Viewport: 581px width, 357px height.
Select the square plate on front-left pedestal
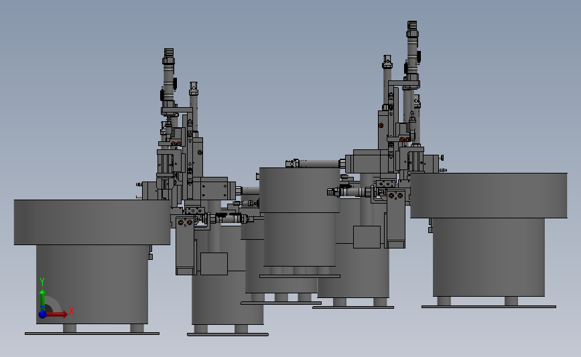[214, 264]
